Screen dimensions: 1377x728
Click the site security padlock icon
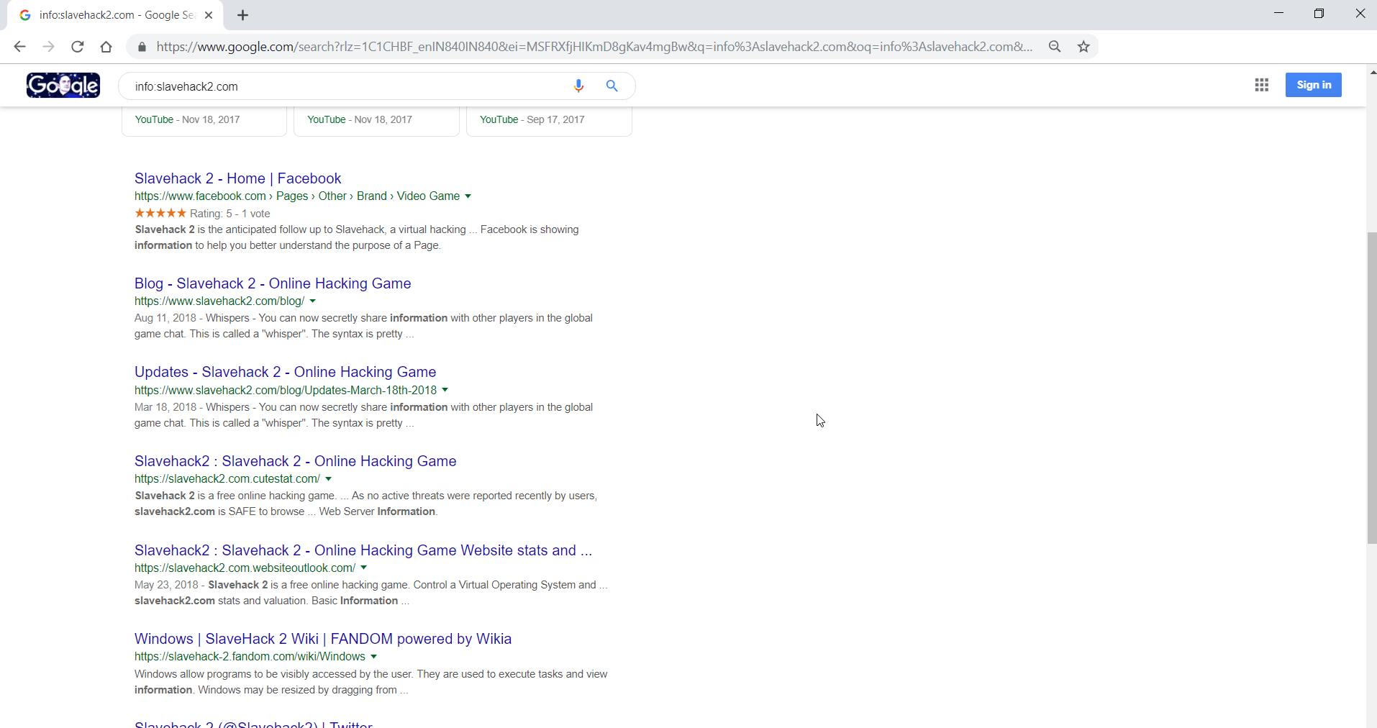(x=142, y=47)
